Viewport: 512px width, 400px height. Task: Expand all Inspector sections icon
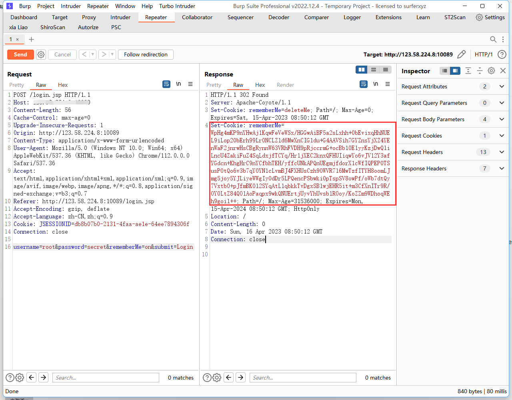(x=468, y=71)
